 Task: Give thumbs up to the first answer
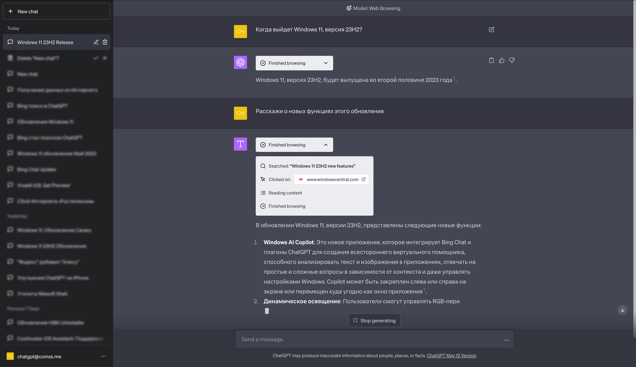[x=502, y=60]
